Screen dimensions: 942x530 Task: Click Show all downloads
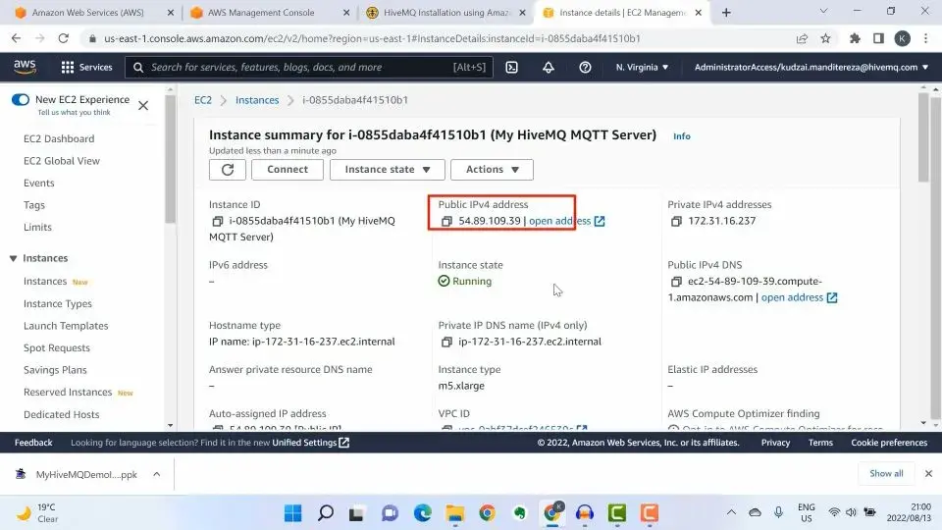pyautogui.click(x=886, y=473)
